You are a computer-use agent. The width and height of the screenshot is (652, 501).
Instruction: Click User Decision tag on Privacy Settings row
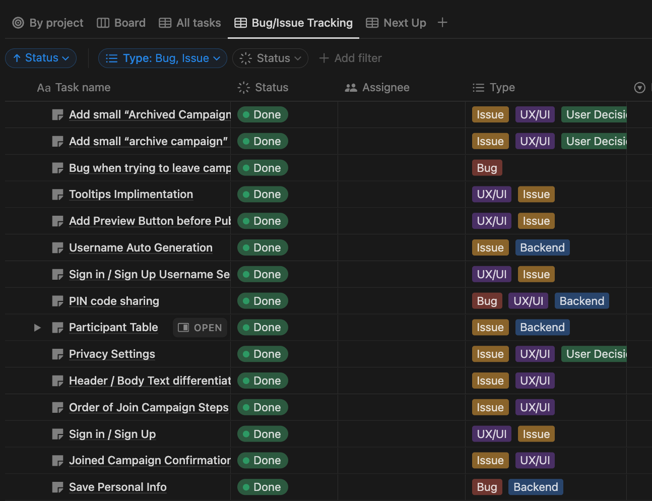click(594, 354)
